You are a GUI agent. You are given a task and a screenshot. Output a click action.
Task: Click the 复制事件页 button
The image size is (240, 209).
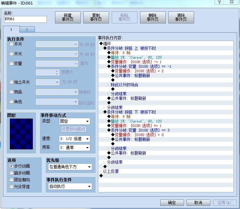tap(96, 18)
